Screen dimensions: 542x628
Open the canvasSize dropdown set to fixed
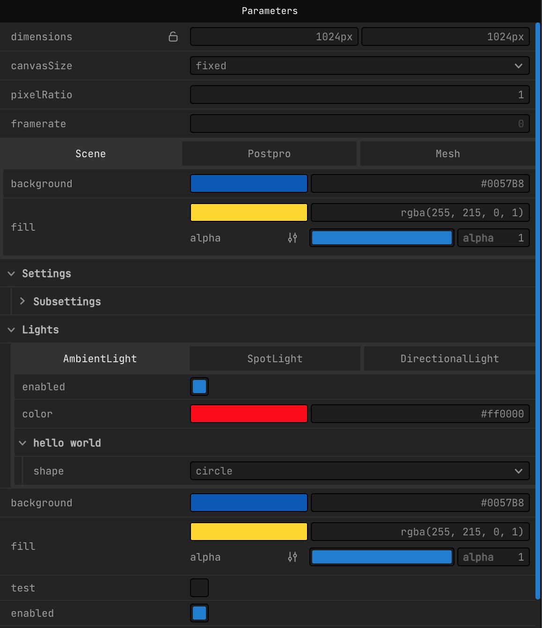pos(359,66)
